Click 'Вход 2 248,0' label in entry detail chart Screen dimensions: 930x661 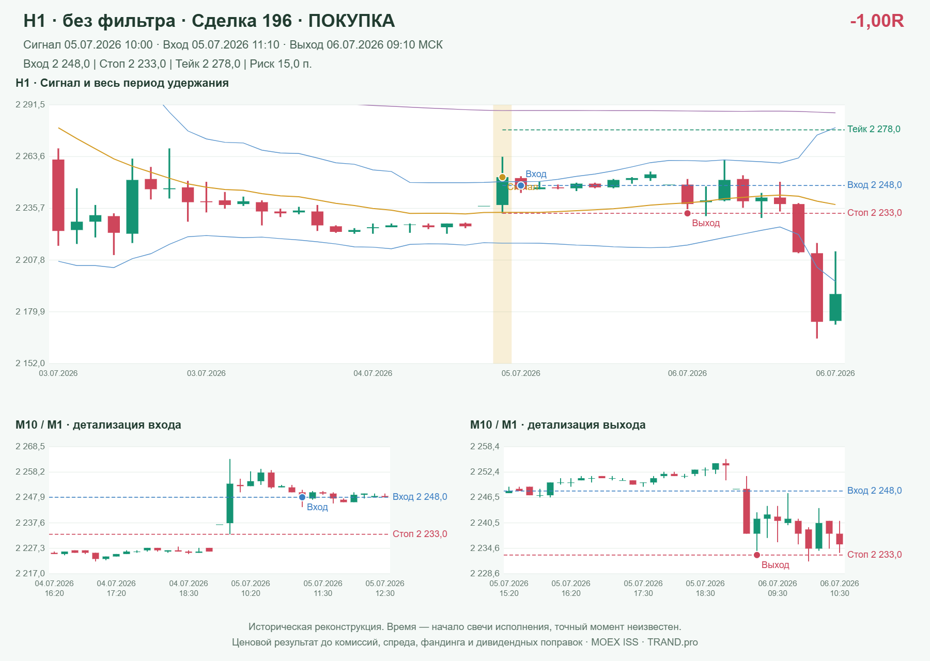(420, 497)
